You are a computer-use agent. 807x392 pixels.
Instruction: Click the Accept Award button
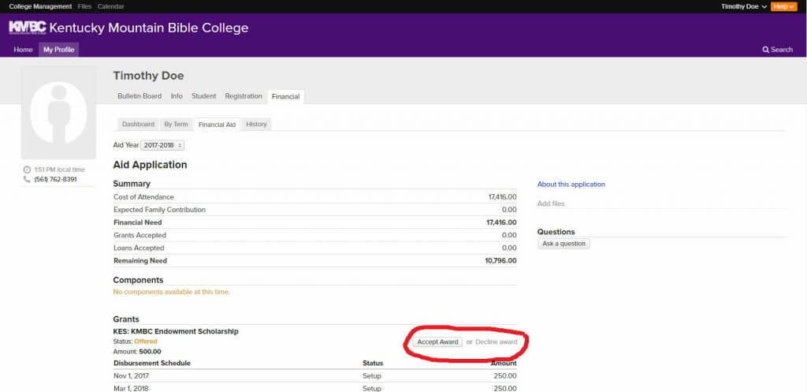tap(437, 342)
